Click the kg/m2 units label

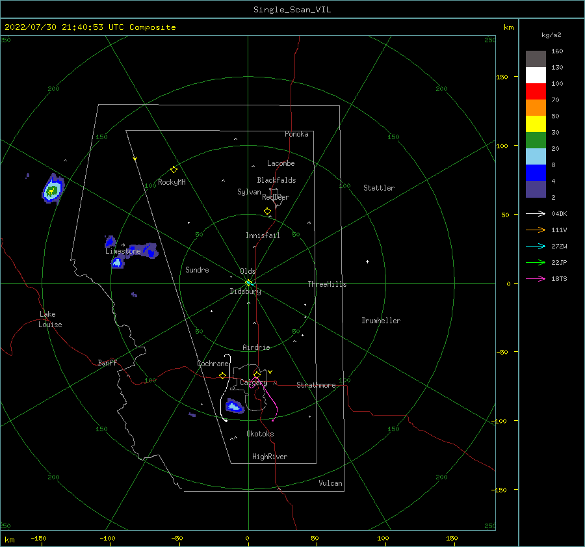[x=551, y=35]
